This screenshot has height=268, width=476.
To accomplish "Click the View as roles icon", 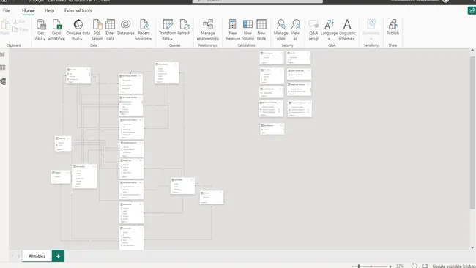I will tap(295, 24).
